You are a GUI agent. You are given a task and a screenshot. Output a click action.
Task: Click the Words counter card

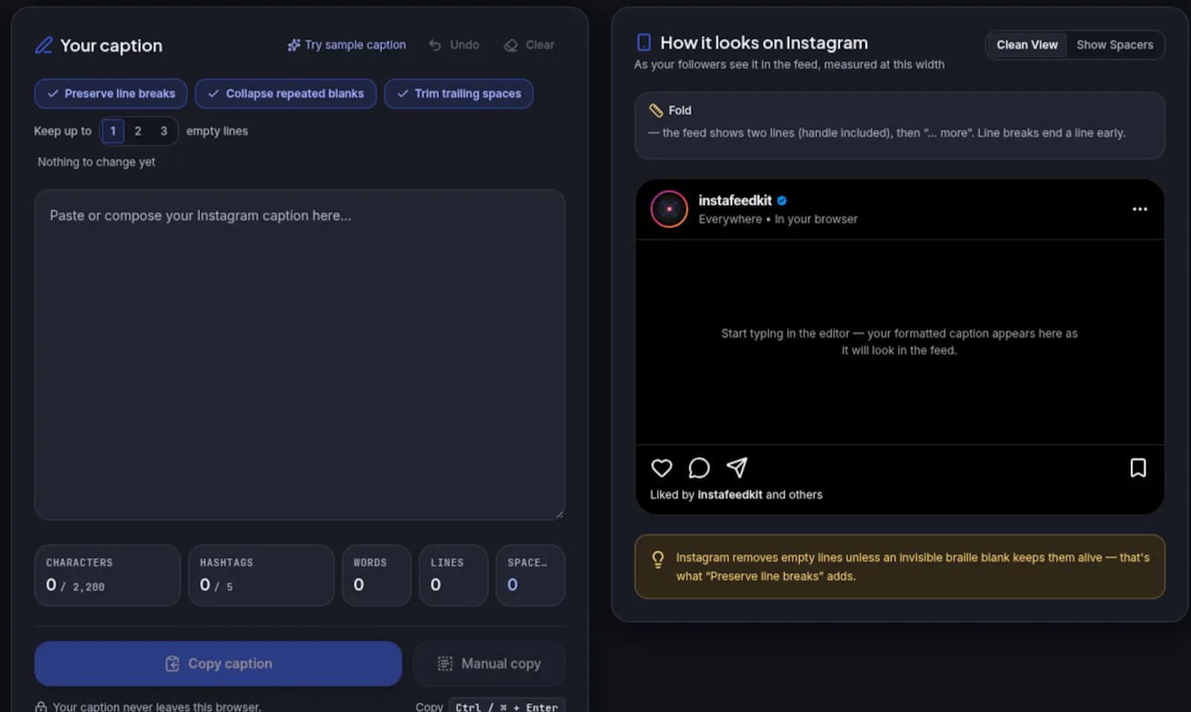click(377, 575)
